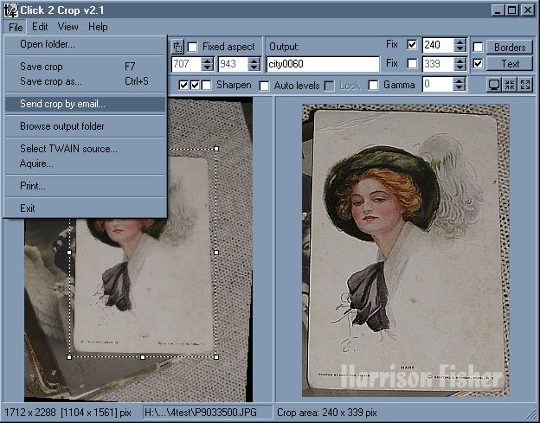This screenshot has width=540, height=423.
Task: Click the top-right crop selection handle
Action: pyautogui.click(x=216, y=149)
